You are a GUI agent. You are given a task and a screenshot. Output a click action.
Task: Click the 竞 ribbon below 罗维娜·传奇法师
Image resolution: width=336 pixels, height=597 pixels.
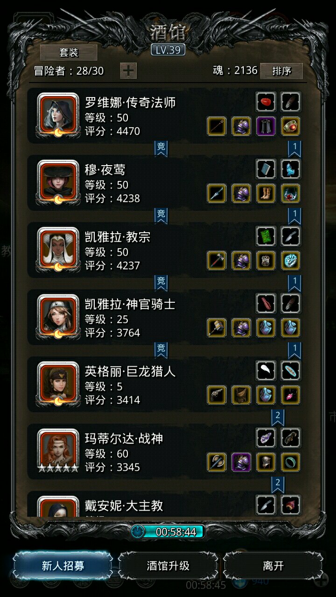161,148
